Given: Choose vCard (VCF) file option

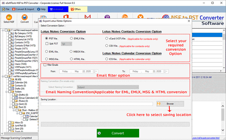Looking at the screenshot, I should [x=107, y=39].
